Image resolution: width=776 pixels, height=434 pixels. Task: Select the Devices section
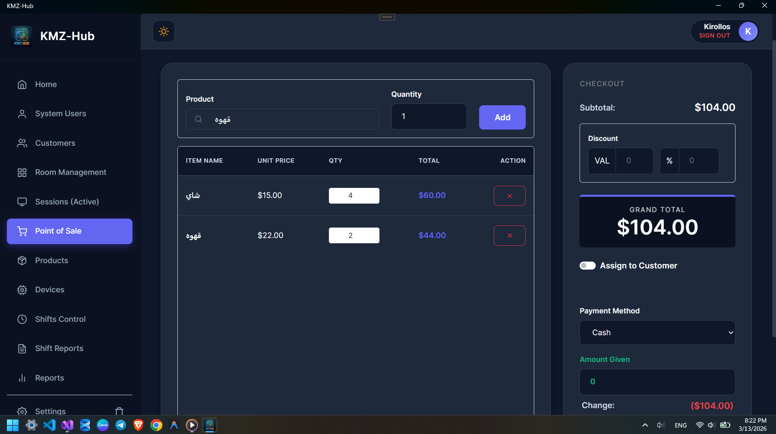tap(49, 289)
